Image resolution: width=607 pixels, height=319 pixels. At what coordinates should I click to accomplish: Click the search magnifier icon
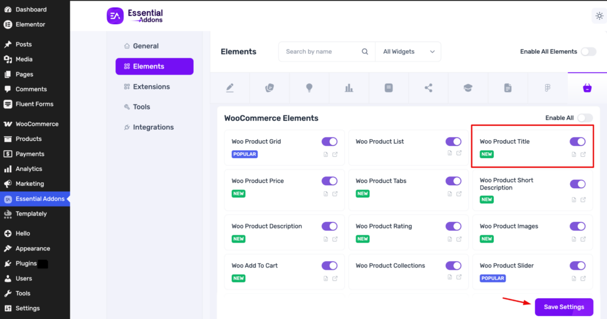[x=365, y=51]
